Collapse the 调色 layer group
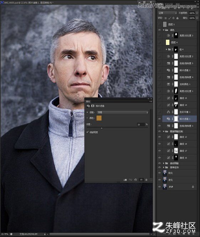200x237 pixels. [x=164, y=30]
